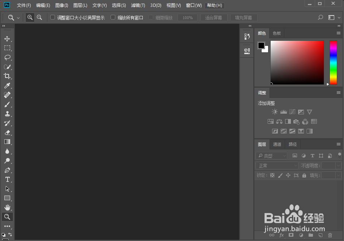Open the Layers panel flyout menu
Viewport: 344px width, 241px height.
tap(339, 144)
